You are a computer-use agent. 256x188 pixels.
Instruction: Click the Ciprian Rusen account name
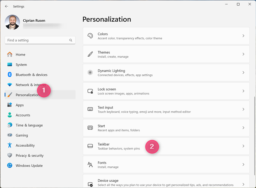click(34, 20)
